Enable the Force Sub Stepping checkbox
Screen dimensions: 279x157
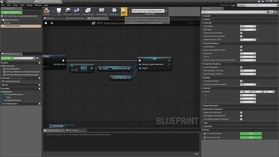pyautogui.click(x=241, y=67)
